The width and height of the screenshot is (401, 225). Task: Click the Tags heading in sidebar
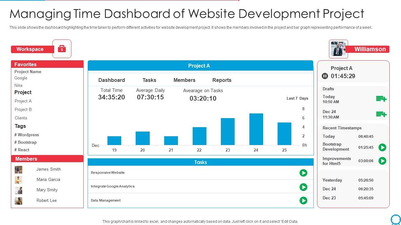[x=20, y=126]
